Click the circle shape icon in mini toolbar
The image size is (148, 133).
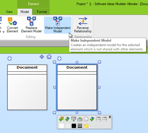click(86, 119)
